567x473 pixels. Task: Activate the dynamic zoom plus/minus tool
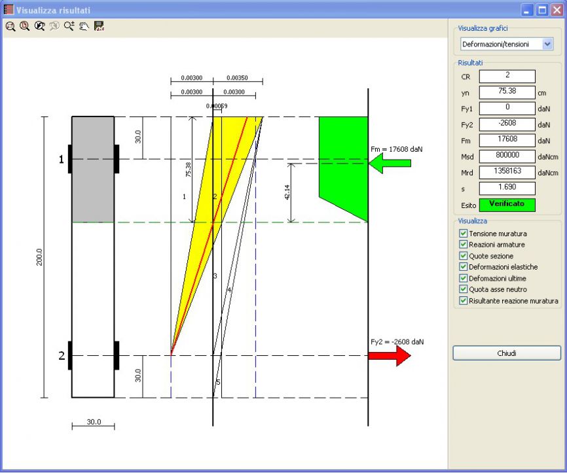pyautogui.click(x=69, y=26)
